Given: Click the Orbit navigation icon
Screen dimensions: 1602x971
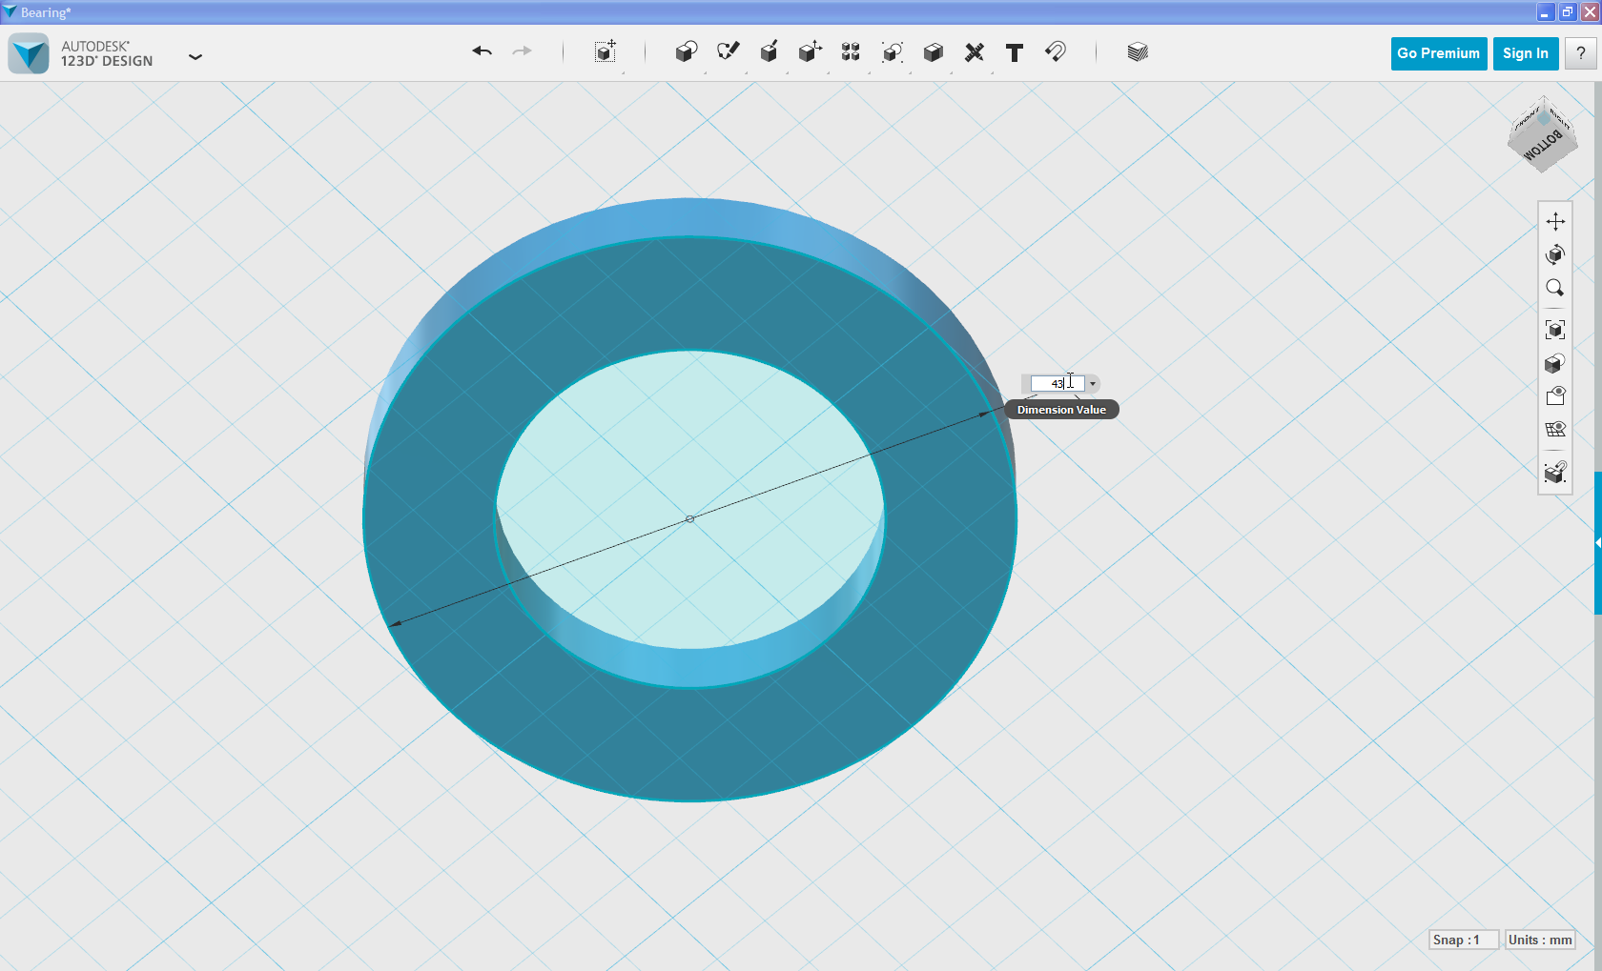Looking at the screenshot, I should tap(1555, 254).
